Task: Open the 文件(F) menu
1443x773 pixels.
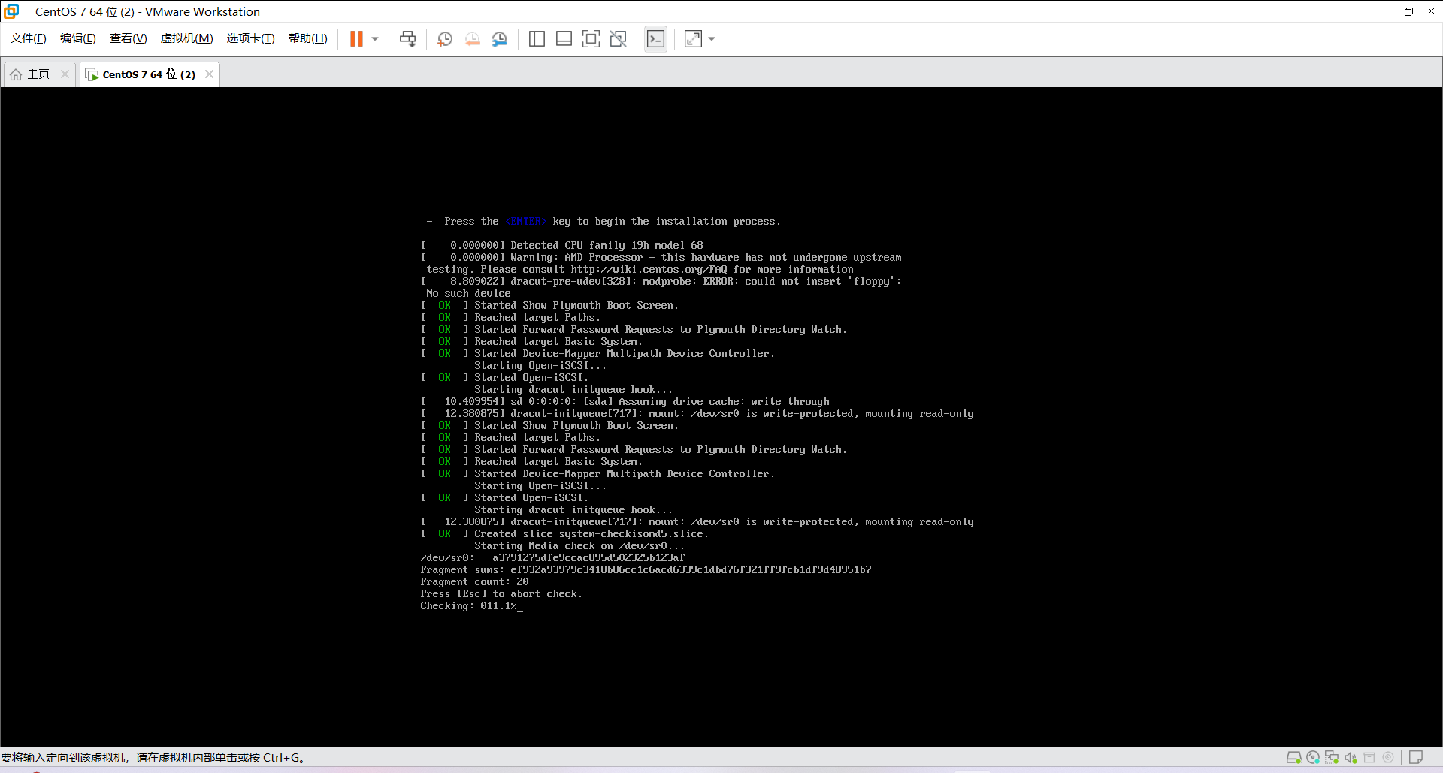Action: [29, 38]
